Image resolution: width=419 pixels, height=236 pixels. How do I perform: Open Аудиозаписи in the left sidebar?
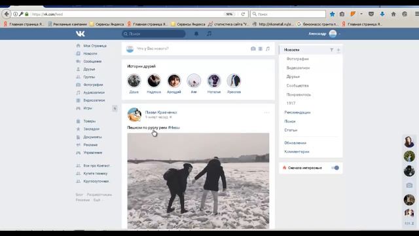(x=94, y=92)
